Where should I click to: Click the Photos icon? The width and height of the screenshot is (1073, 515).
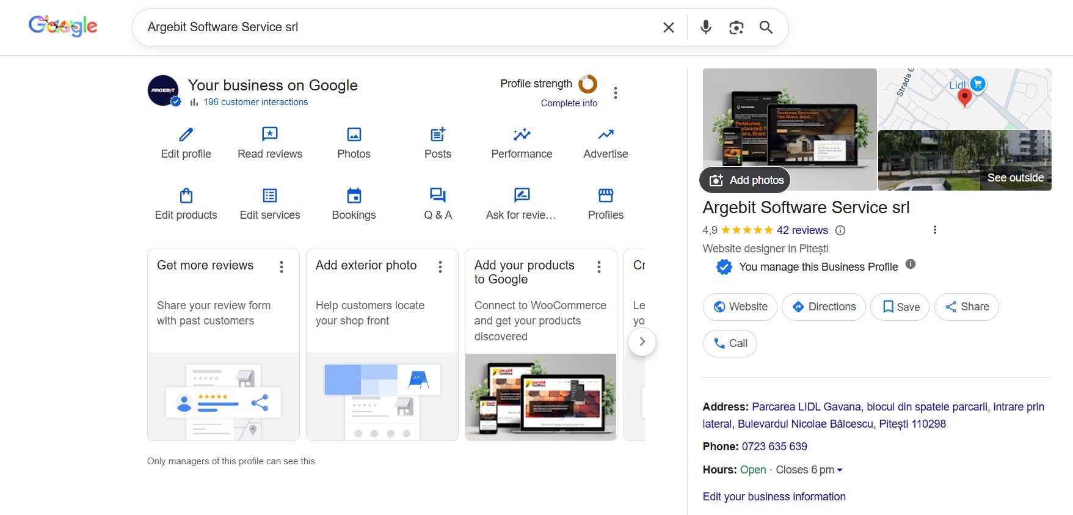(x=354, y=134)
